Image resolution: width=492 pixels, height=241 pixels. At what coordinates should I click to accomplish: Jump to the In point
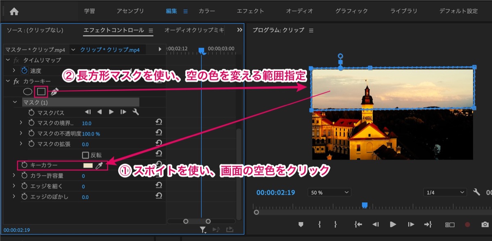(358, 224)
